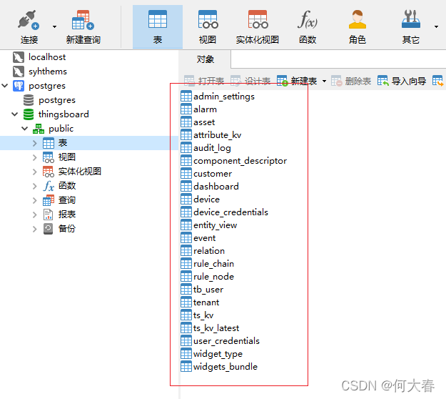Viewport: 446px width, 399px height.
Task: Click the postgres elephant connection icon
Action: tap(19, 86)
